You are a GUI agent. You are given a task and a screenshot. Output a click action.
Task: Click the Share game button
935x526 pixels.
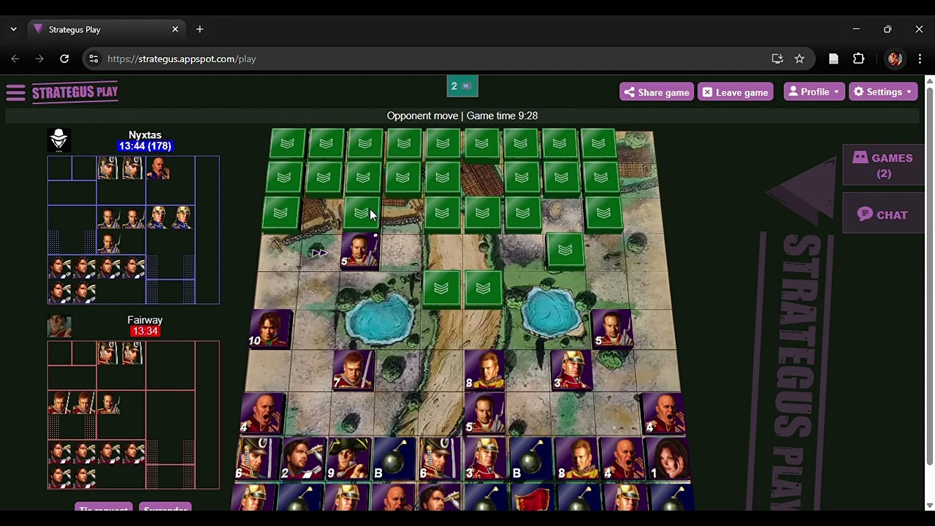[x=656, y=92]
